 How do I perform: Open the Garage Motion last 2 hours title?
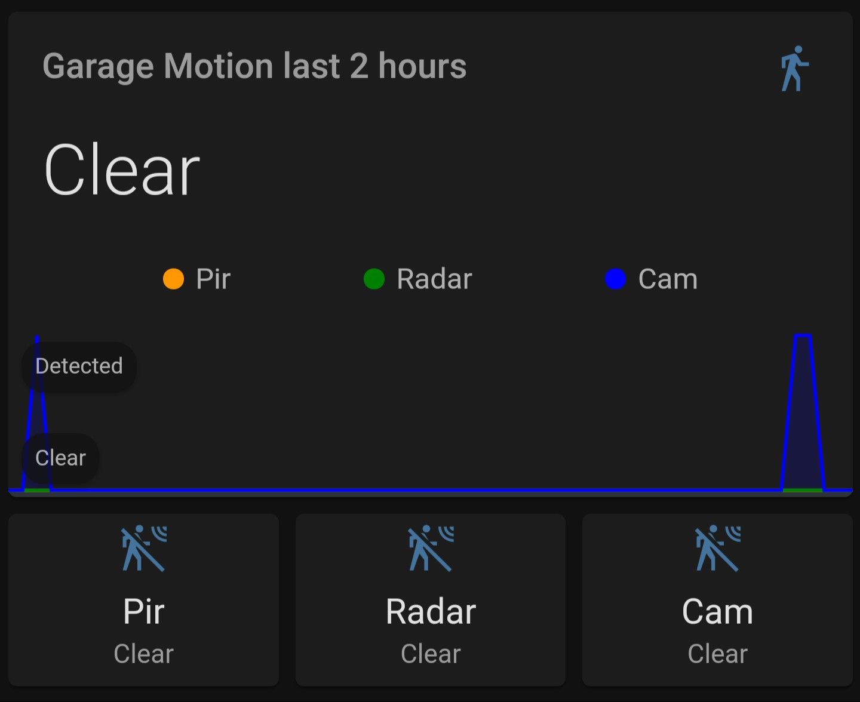(x=254, y=66)
